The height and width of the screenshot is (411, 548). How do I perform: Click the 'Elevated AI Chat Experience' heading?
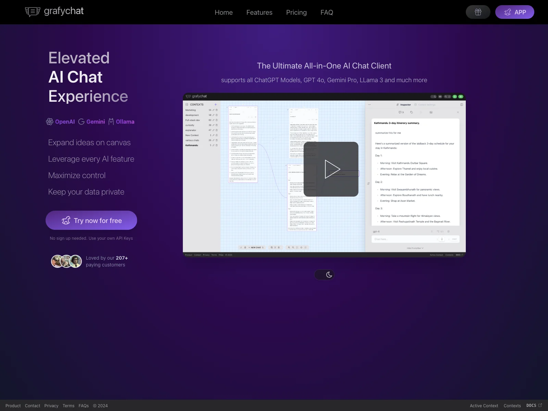88,77
